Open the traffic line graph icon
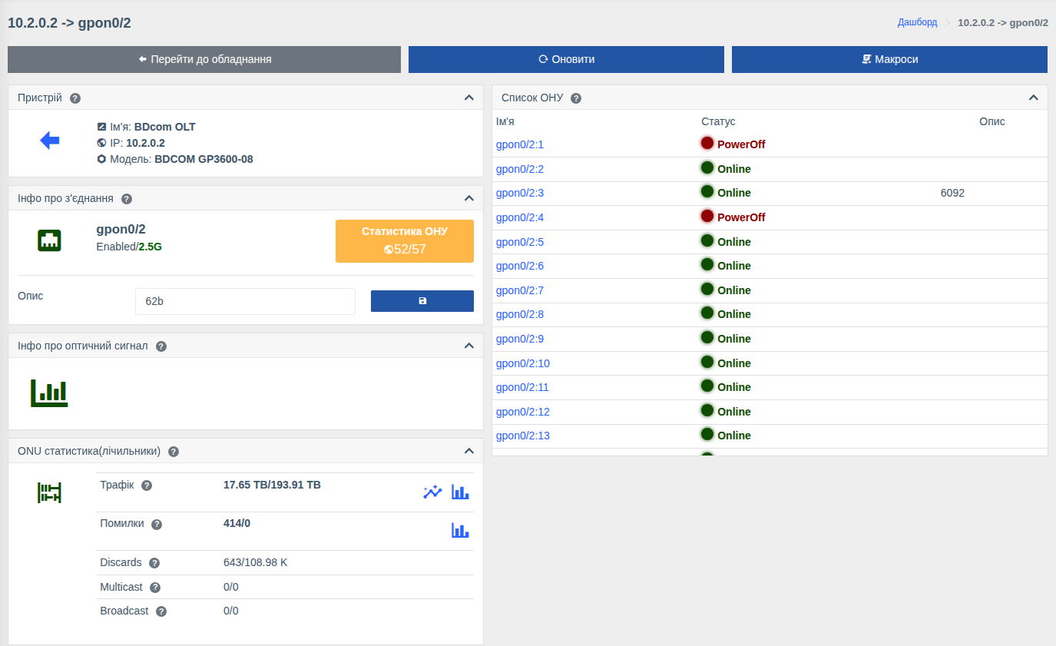 click(432, 492)
